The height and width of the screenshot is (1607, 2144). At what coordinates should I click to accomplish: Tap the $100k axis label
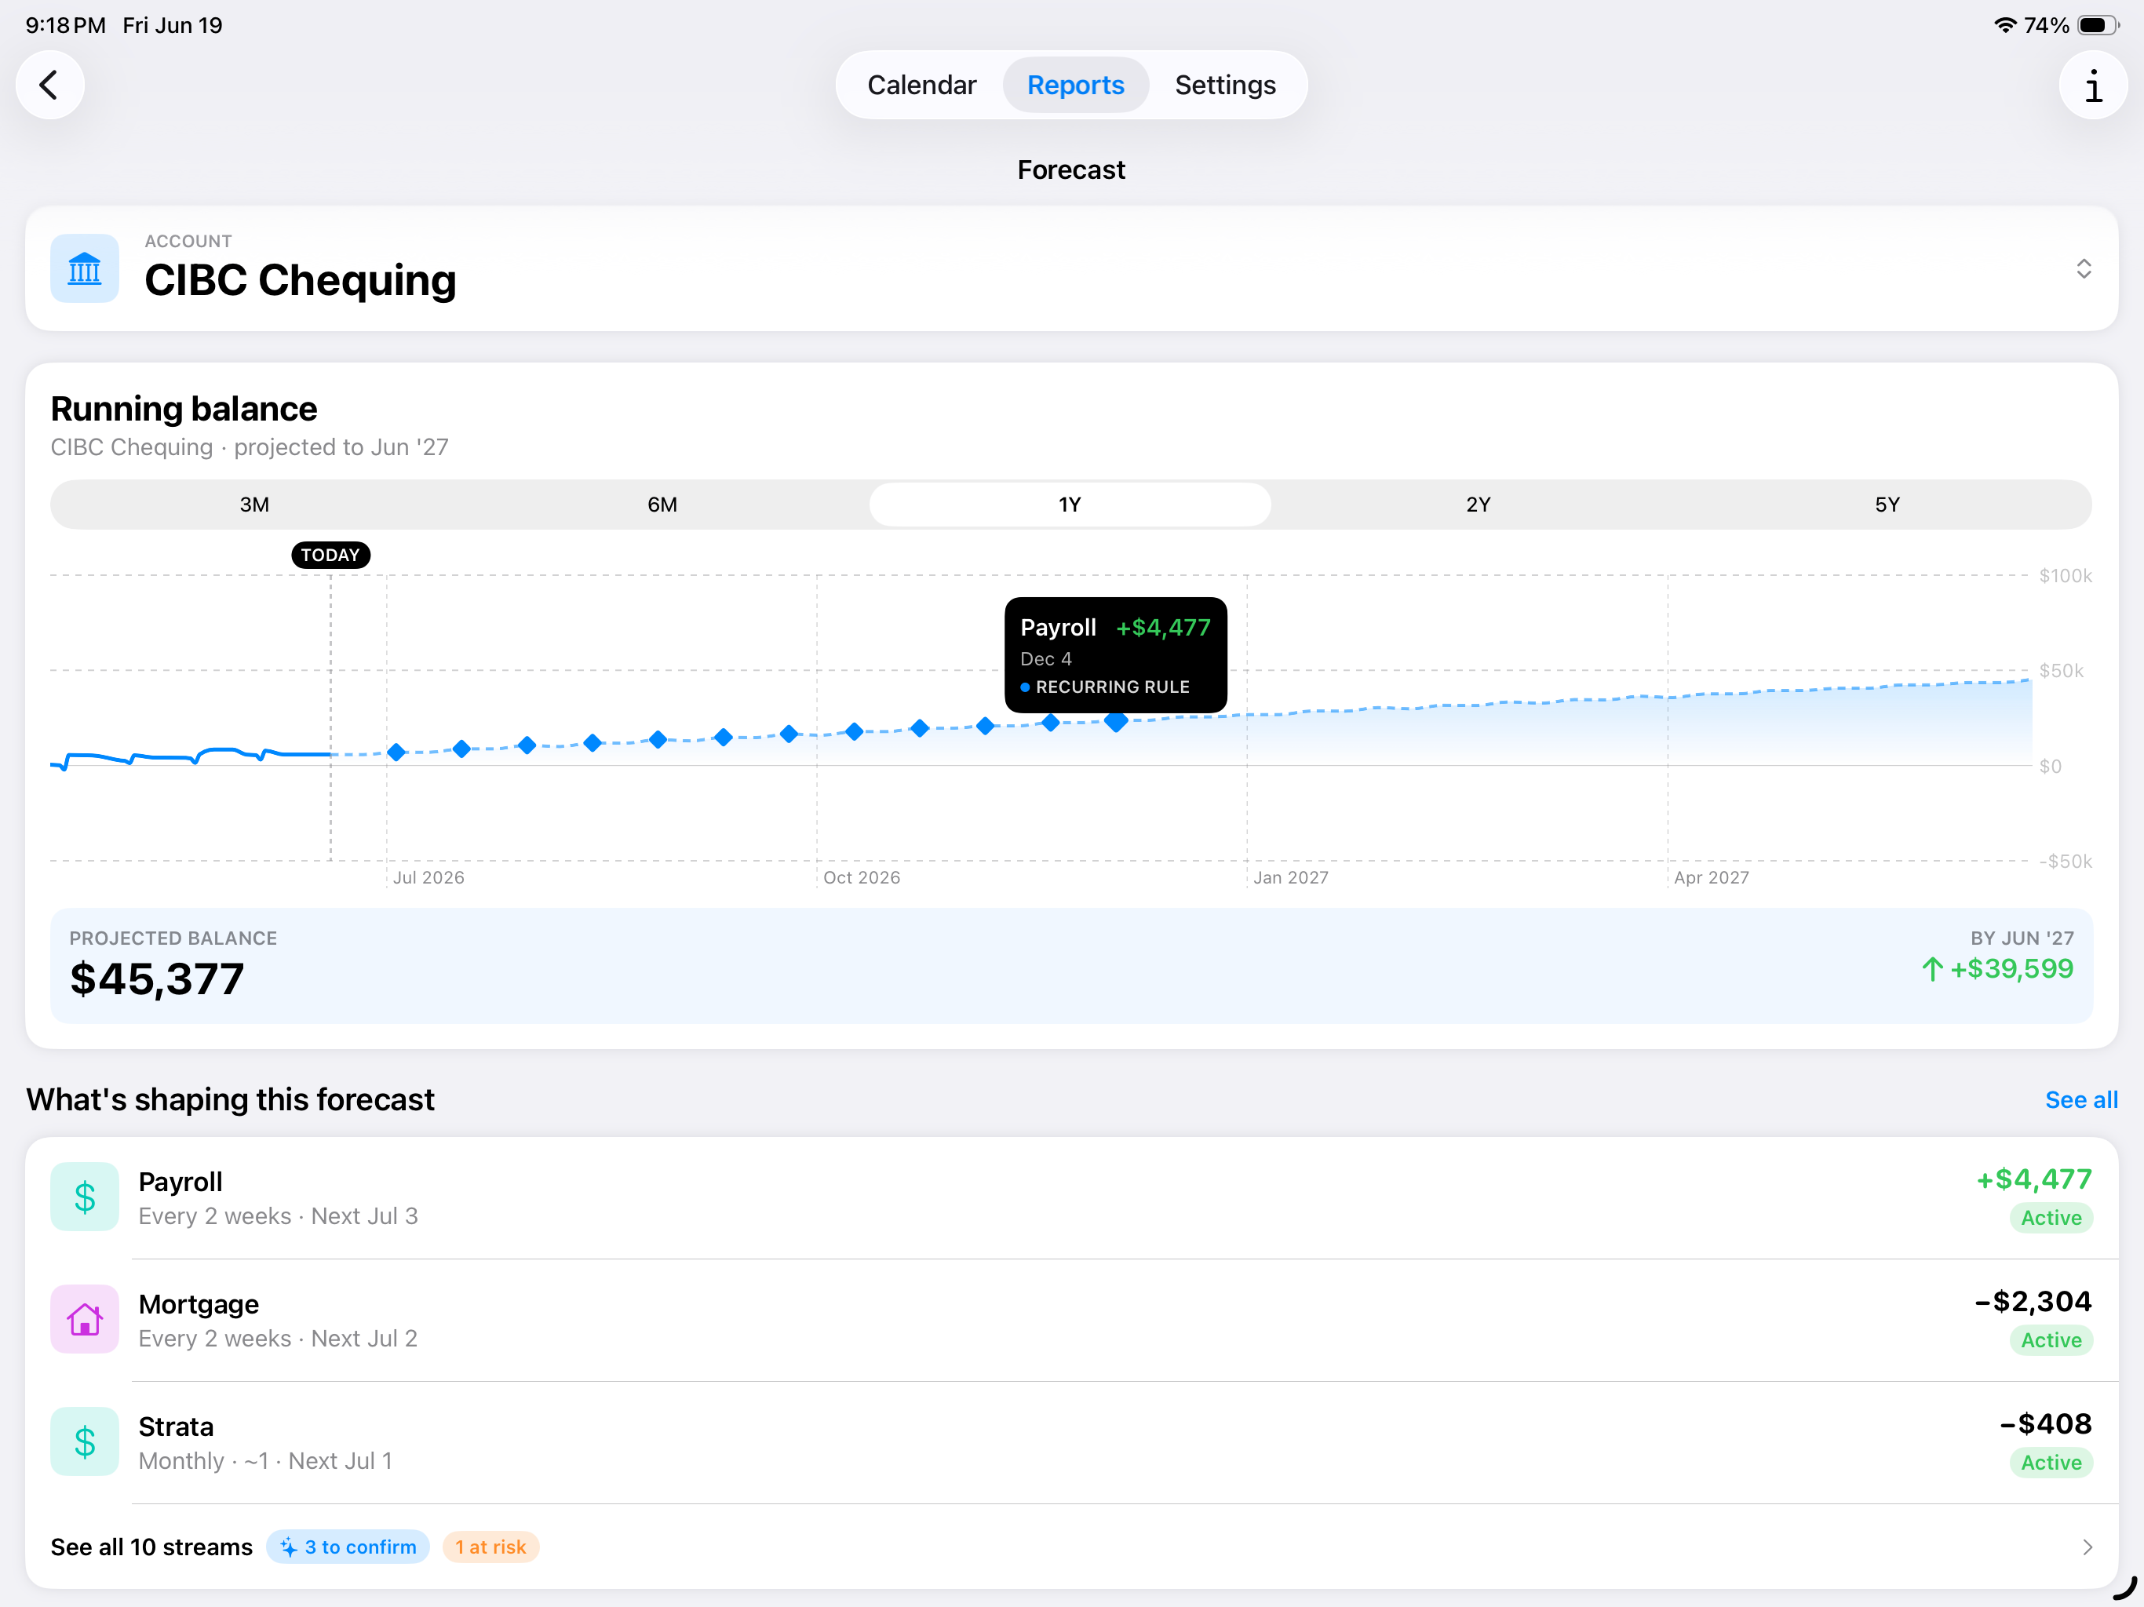click(x=2066, y=576)
